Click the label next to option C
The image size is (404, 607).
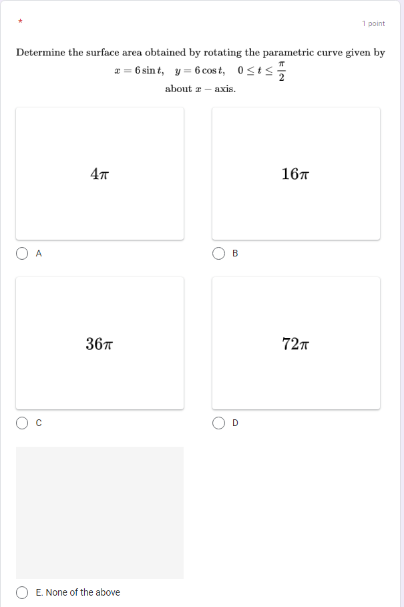[x=39, y=423]
